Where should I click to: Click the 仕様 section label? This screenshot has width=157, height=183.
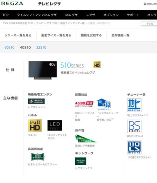point(10,70)
